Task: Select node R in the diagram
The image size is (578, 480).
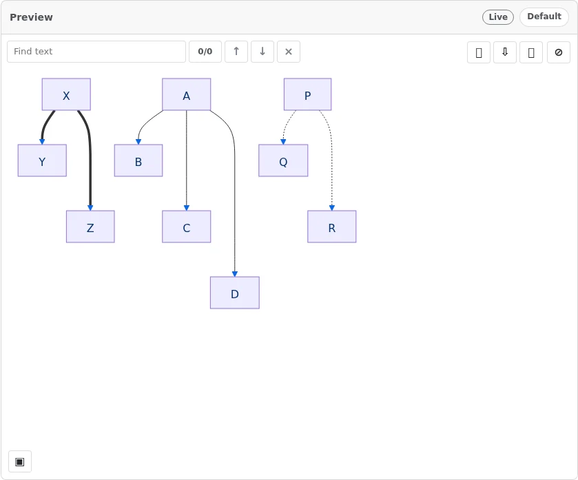Action: tap(332, 227)
